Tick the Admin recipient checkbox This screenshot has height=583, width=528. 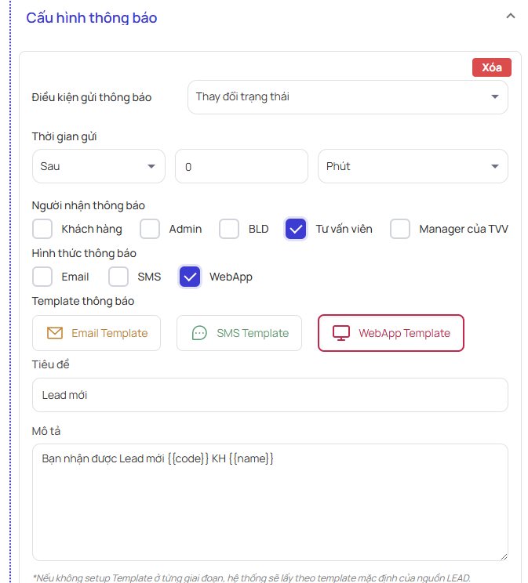click(x=150, y=229)
